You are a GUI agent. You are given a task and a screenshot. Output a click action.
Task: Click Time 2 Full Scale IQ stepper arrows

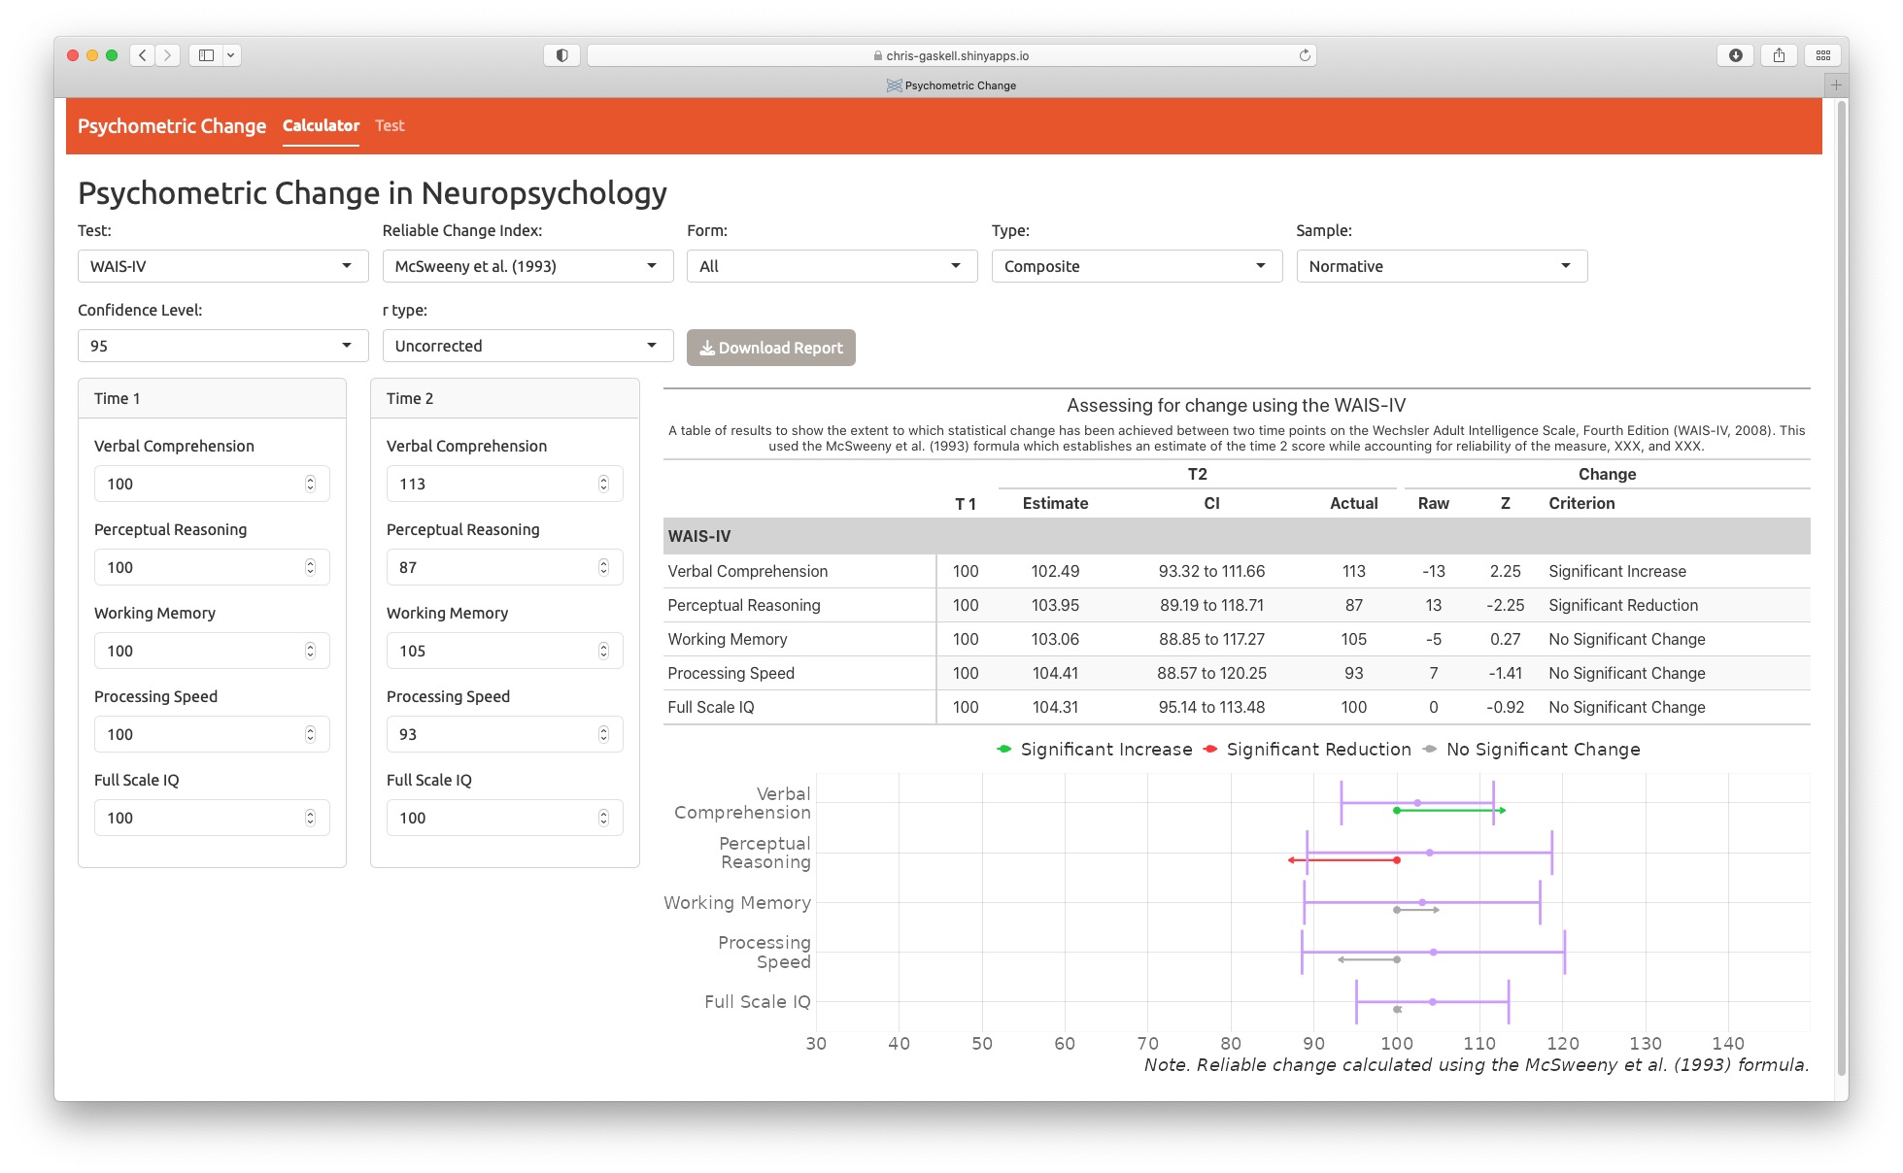tap(603, 818)
